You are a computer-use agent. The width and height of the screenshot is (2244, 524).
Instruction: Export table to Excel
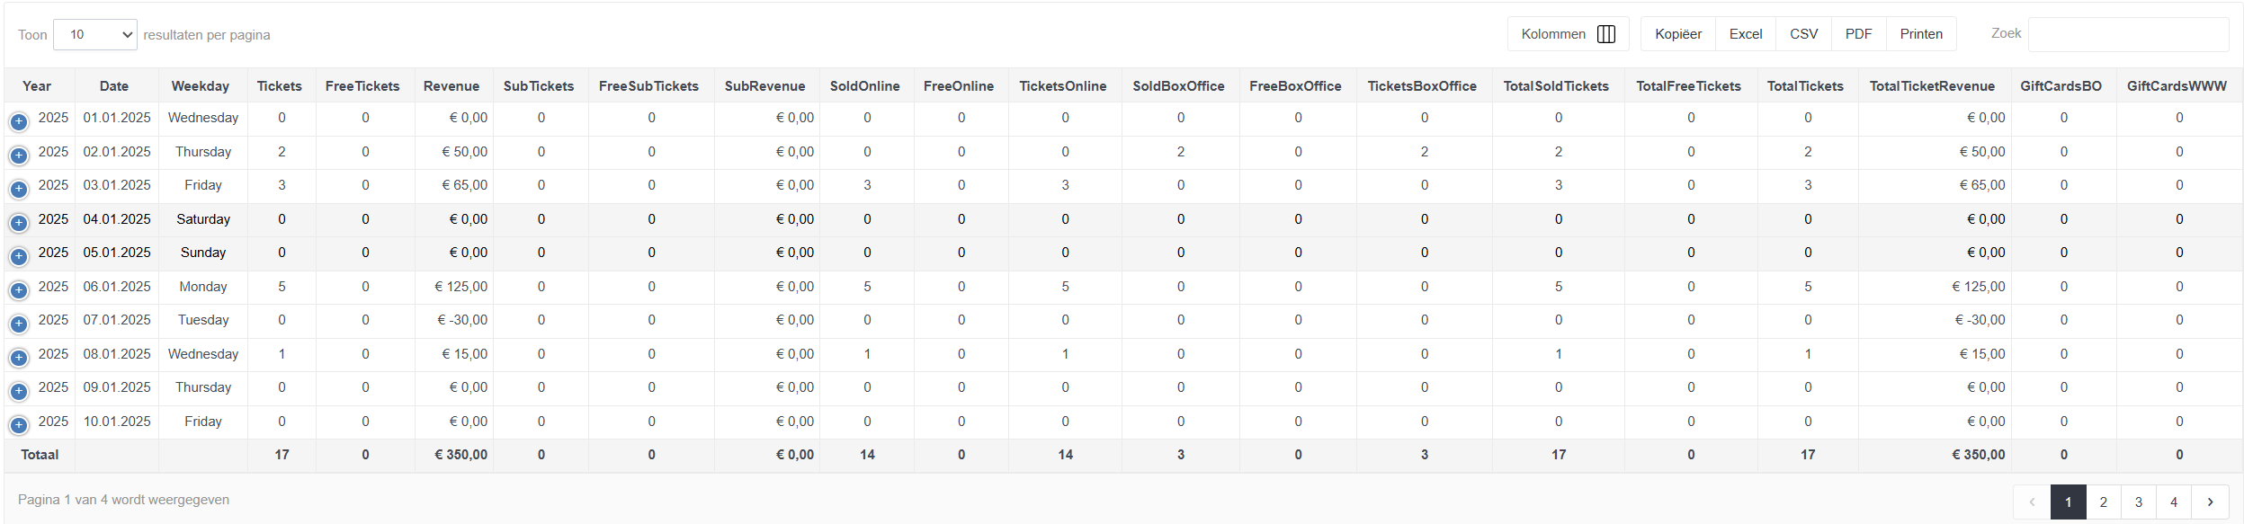click(1746, 34)
